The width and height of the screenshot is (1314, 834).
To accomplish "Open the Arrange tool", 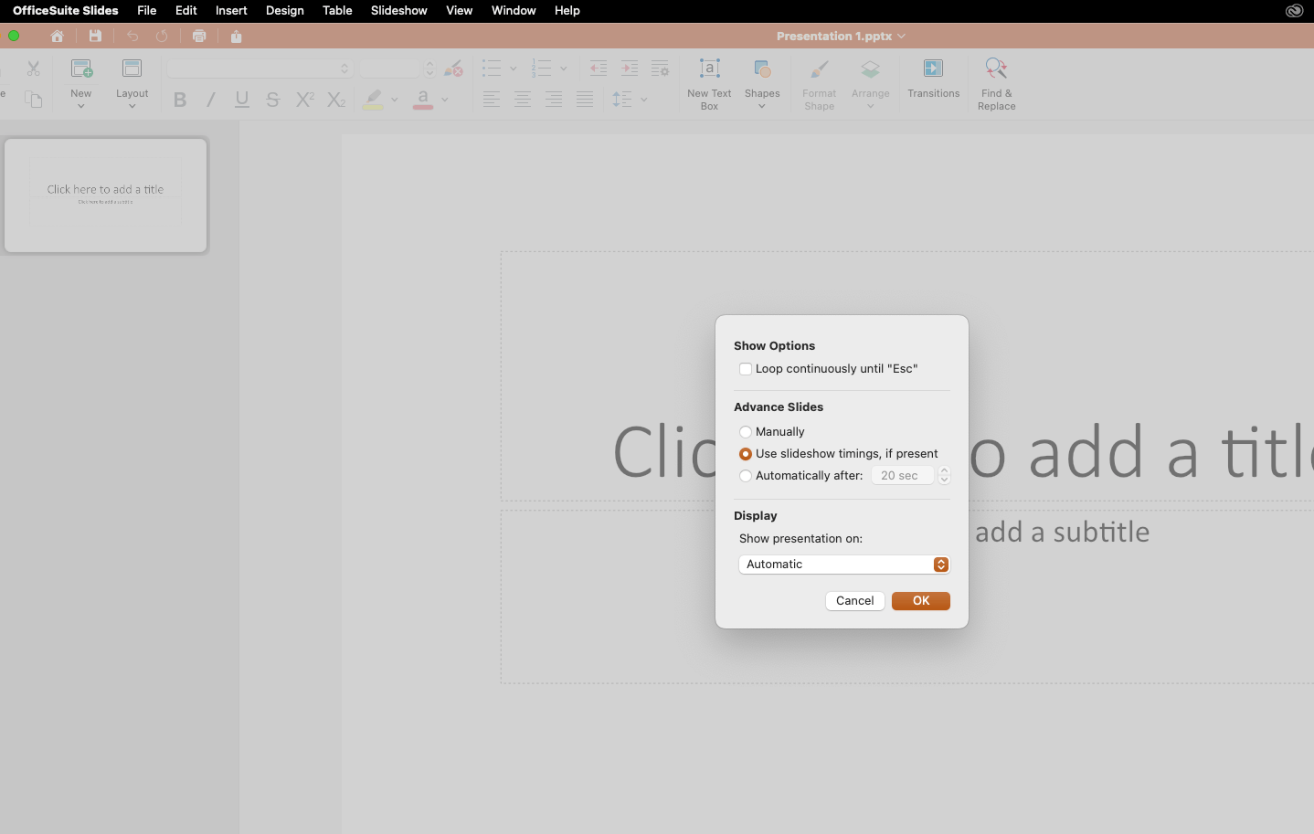I will tap(869, 82).
